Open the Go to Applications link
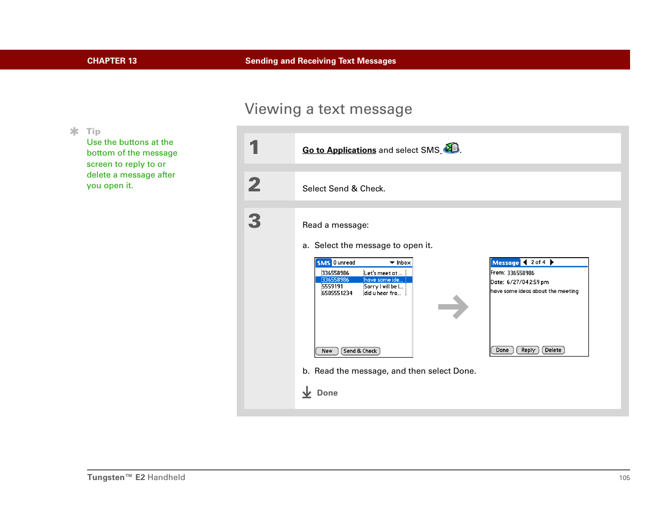660x510 pixels. click(x=339, y=150)
